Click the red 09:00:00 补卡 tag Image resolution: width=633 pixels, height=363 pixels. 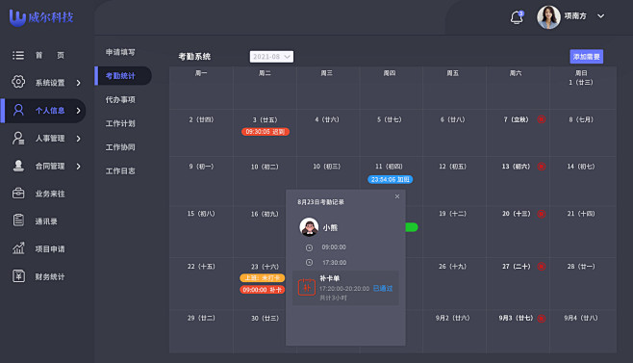tap(262, 290)
